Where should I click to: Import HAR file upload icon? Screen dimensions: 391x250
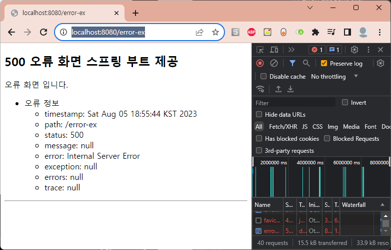[x=278, y=89]
